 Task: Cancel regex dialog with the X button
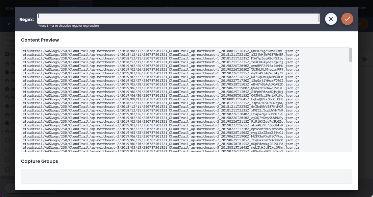(331, 19)
